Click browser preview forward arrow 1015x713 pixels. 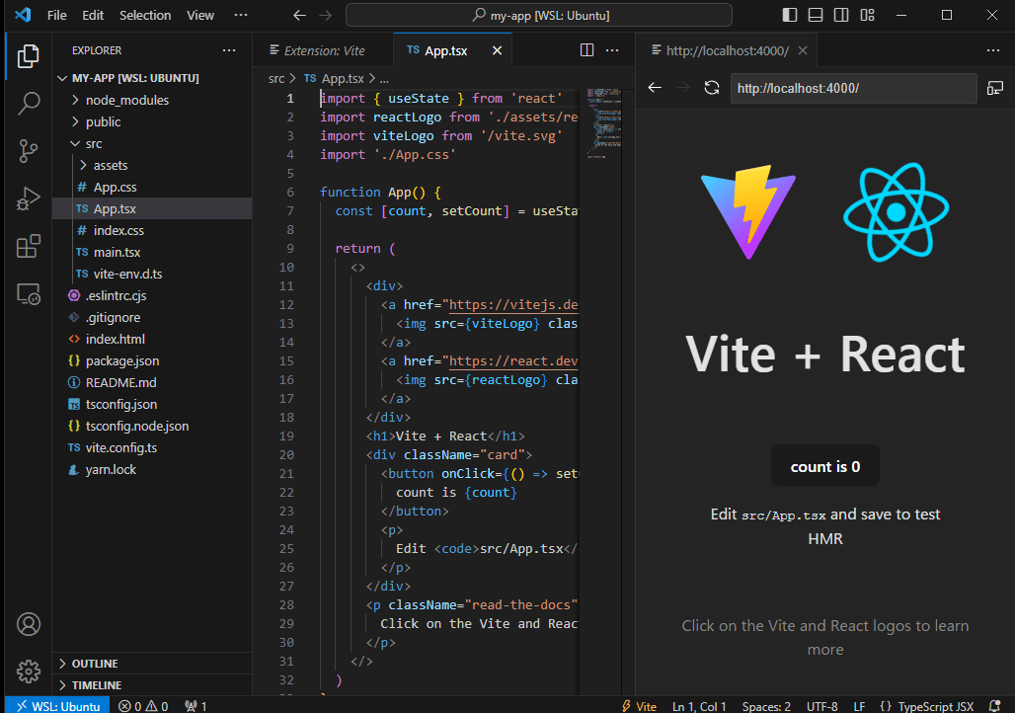click(683, 88)
